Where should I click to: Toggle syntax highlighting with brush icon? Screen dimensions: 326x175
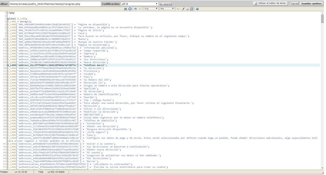[183, 9]
